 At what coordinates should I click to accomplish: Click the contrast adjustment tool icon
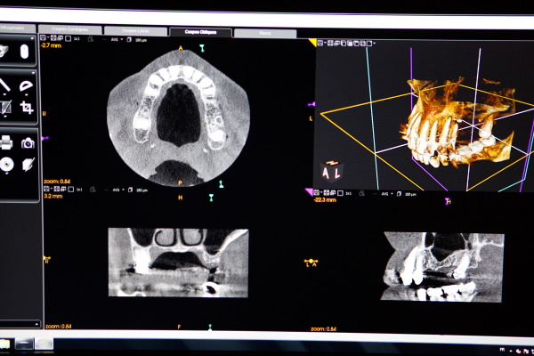5,109
